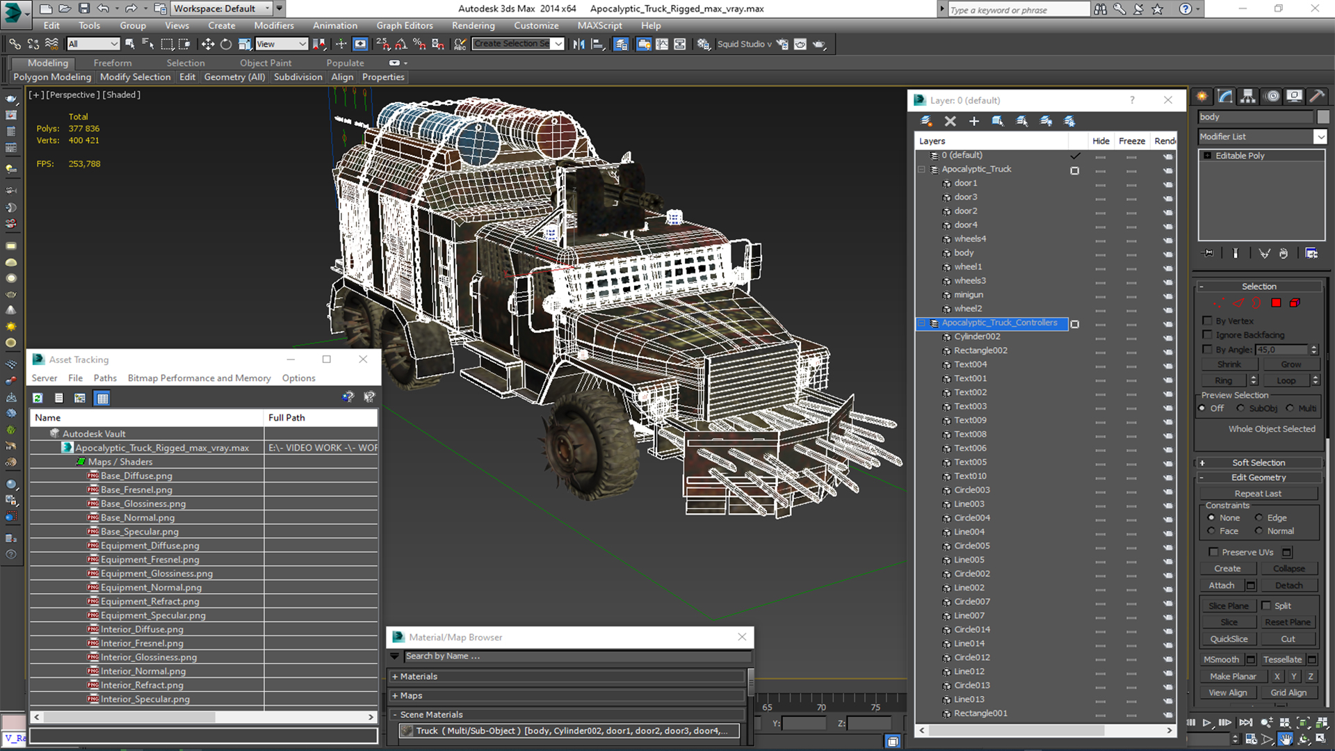Open the Modifier List dropdown

[1320, 137]
